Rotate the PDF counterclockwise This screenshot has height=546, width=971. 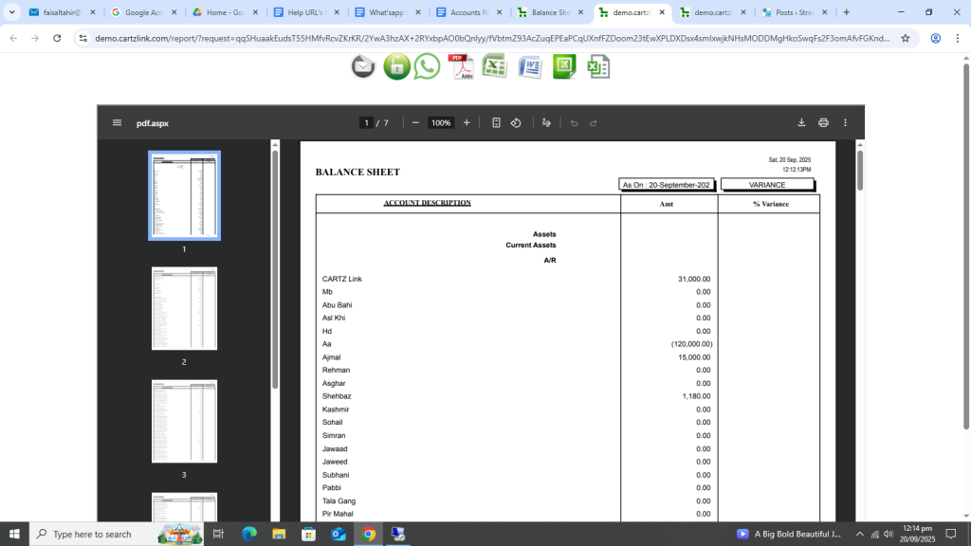tap(516, 122)
